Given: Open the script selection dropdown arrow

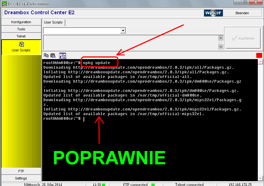Looking at the screenshot, I should (x=123, y=31).
